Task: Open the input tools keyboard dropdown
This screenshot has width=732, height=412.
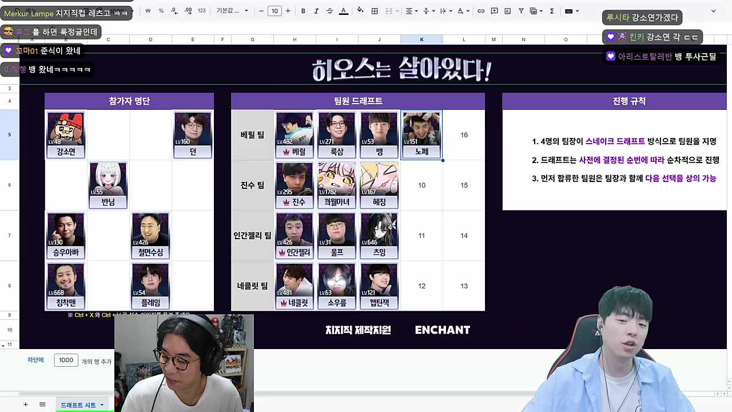Action: [571, 11]
